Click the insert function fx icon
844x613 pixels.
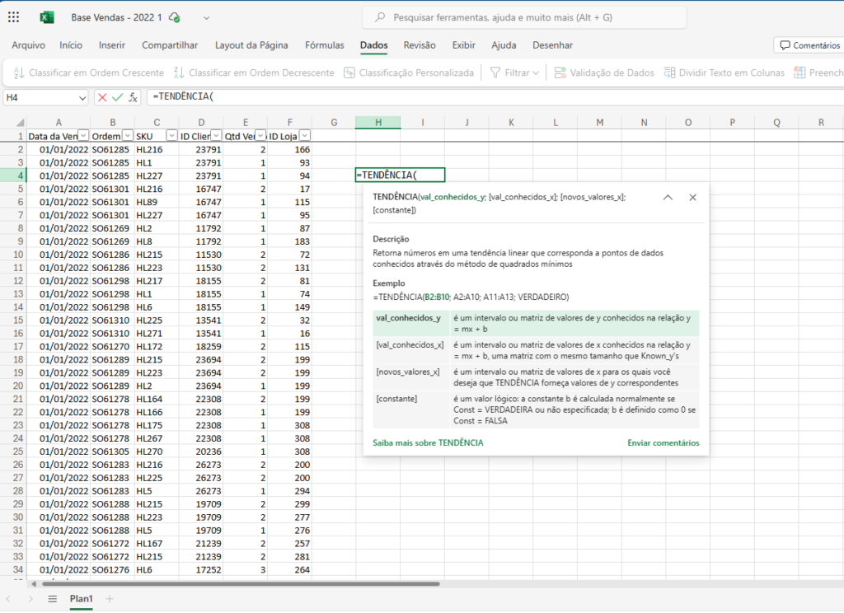[x=133, y=97]
